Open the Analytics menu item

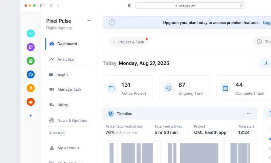(x=65, y=59)
